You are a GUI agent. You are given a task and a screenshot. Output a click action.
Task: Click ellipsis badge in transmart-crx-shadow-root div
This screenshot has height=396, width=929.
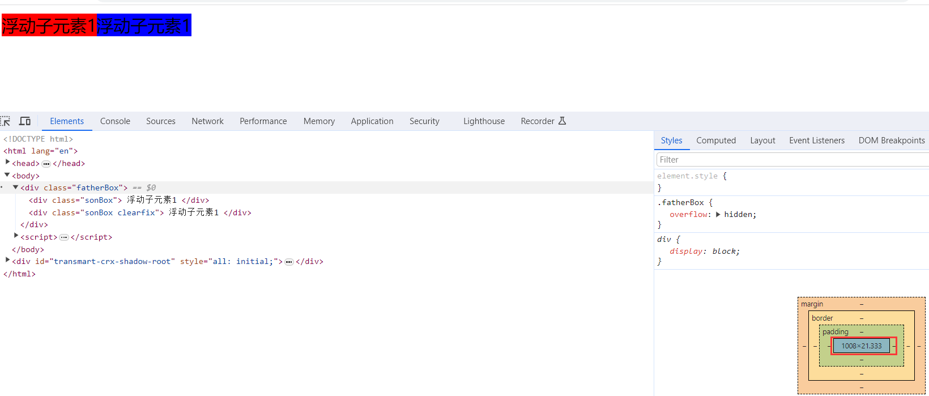tap(289, 262)
